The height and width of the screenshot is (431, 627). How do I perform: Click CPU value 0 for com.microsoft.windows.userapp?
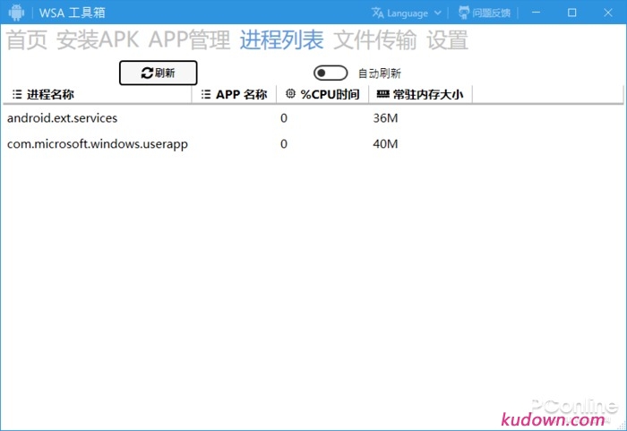point(284,143)
